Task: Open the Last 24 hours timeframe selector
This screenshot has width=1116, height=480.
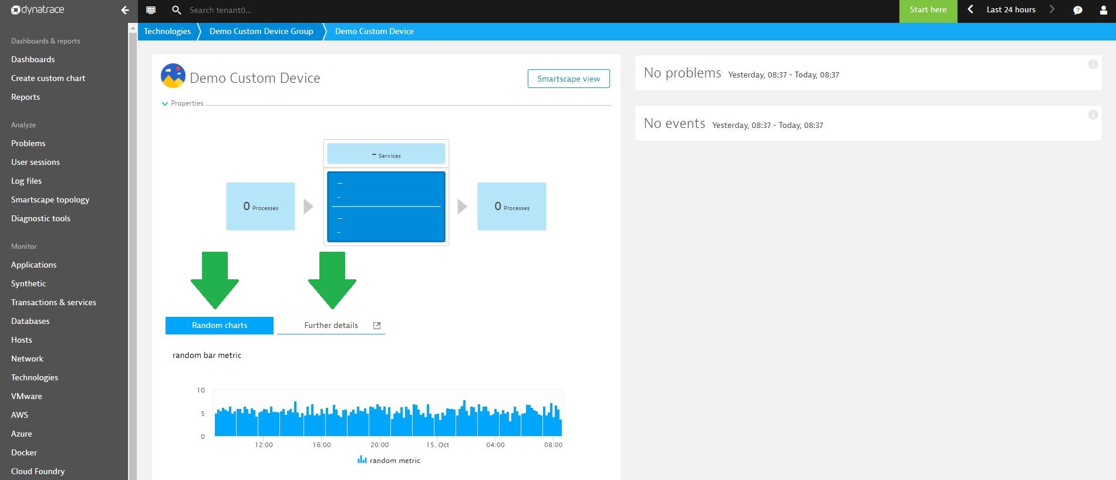Action: 1011,9
